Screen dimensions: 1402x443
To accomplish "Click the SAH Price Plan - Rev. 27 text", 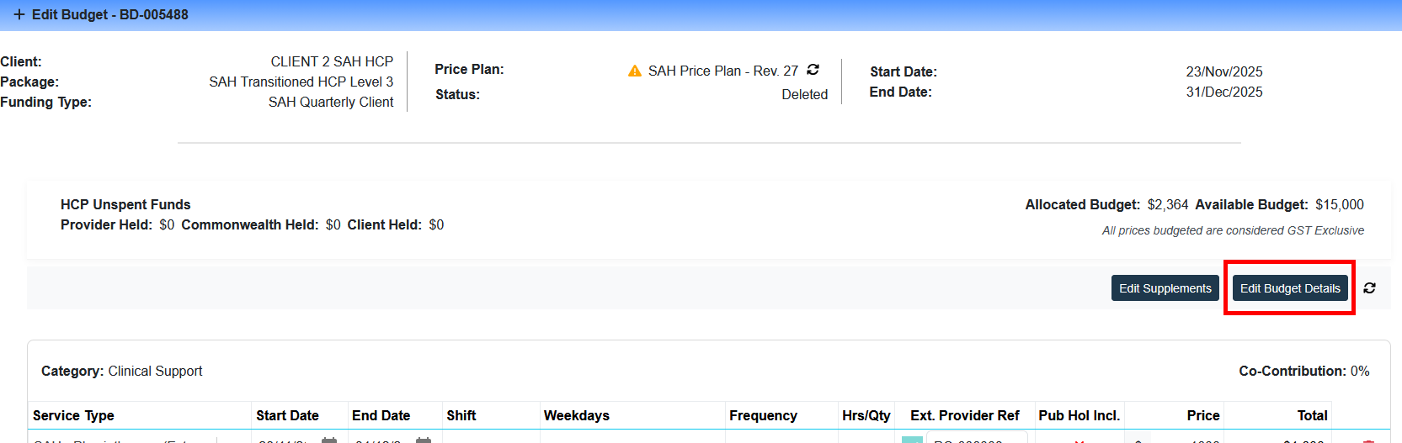I will pos(722,71).
